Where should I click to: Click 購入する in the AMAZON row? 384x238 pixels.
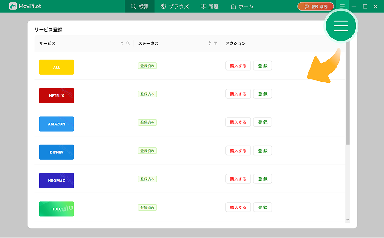click(x=238, y=122)
